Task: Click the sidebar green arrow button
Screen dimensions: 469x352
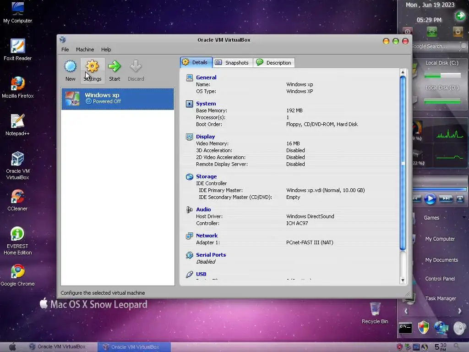Action: coord(460,16)
